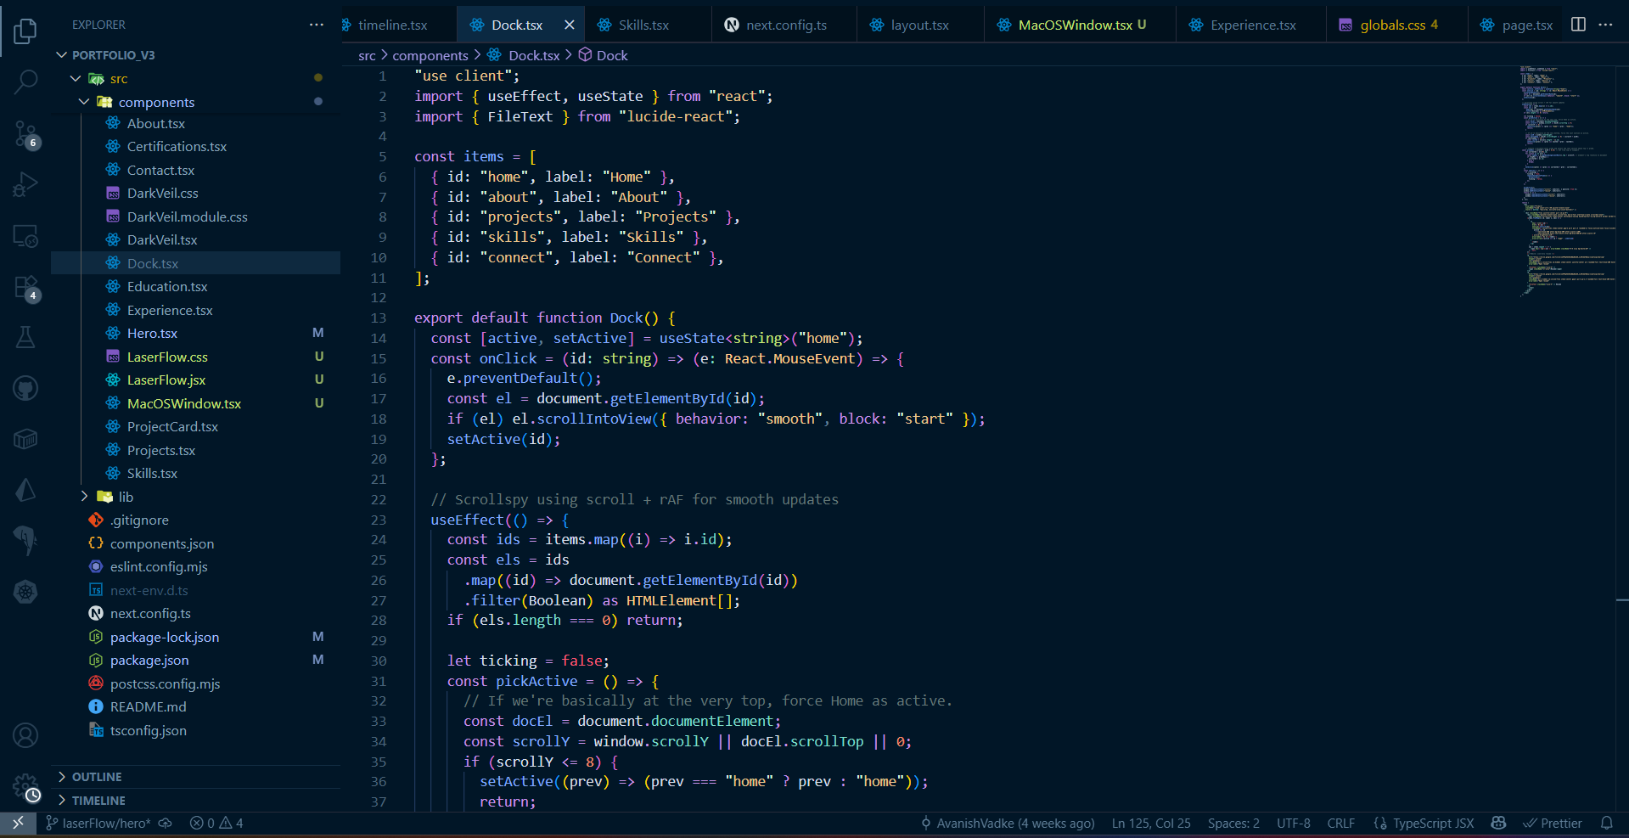
Task: Switch to the globals.css tab
Action: coord(1392,25)
